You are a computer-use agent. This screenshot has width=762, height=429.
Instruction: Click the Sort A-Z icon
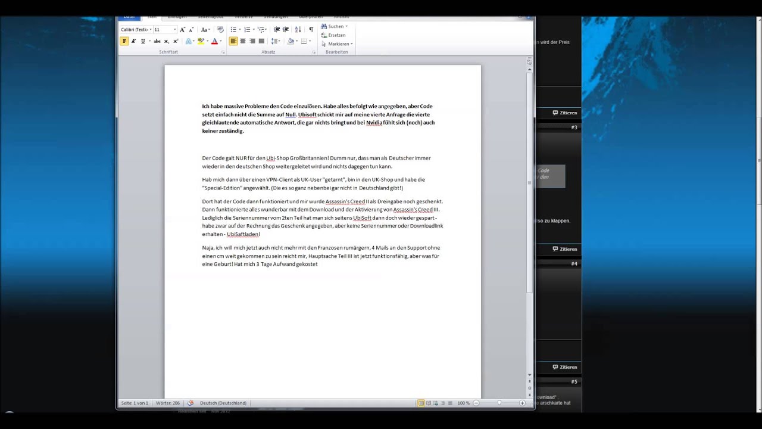tap(298, 29)
